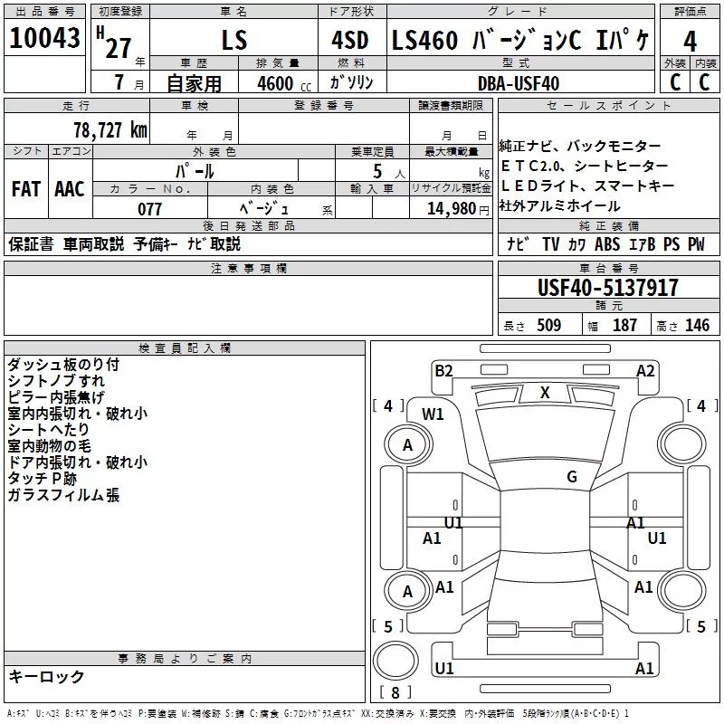This screenshot has height=724, width=724.
Task: Click door type 4SD
Action: click(349, 40)
